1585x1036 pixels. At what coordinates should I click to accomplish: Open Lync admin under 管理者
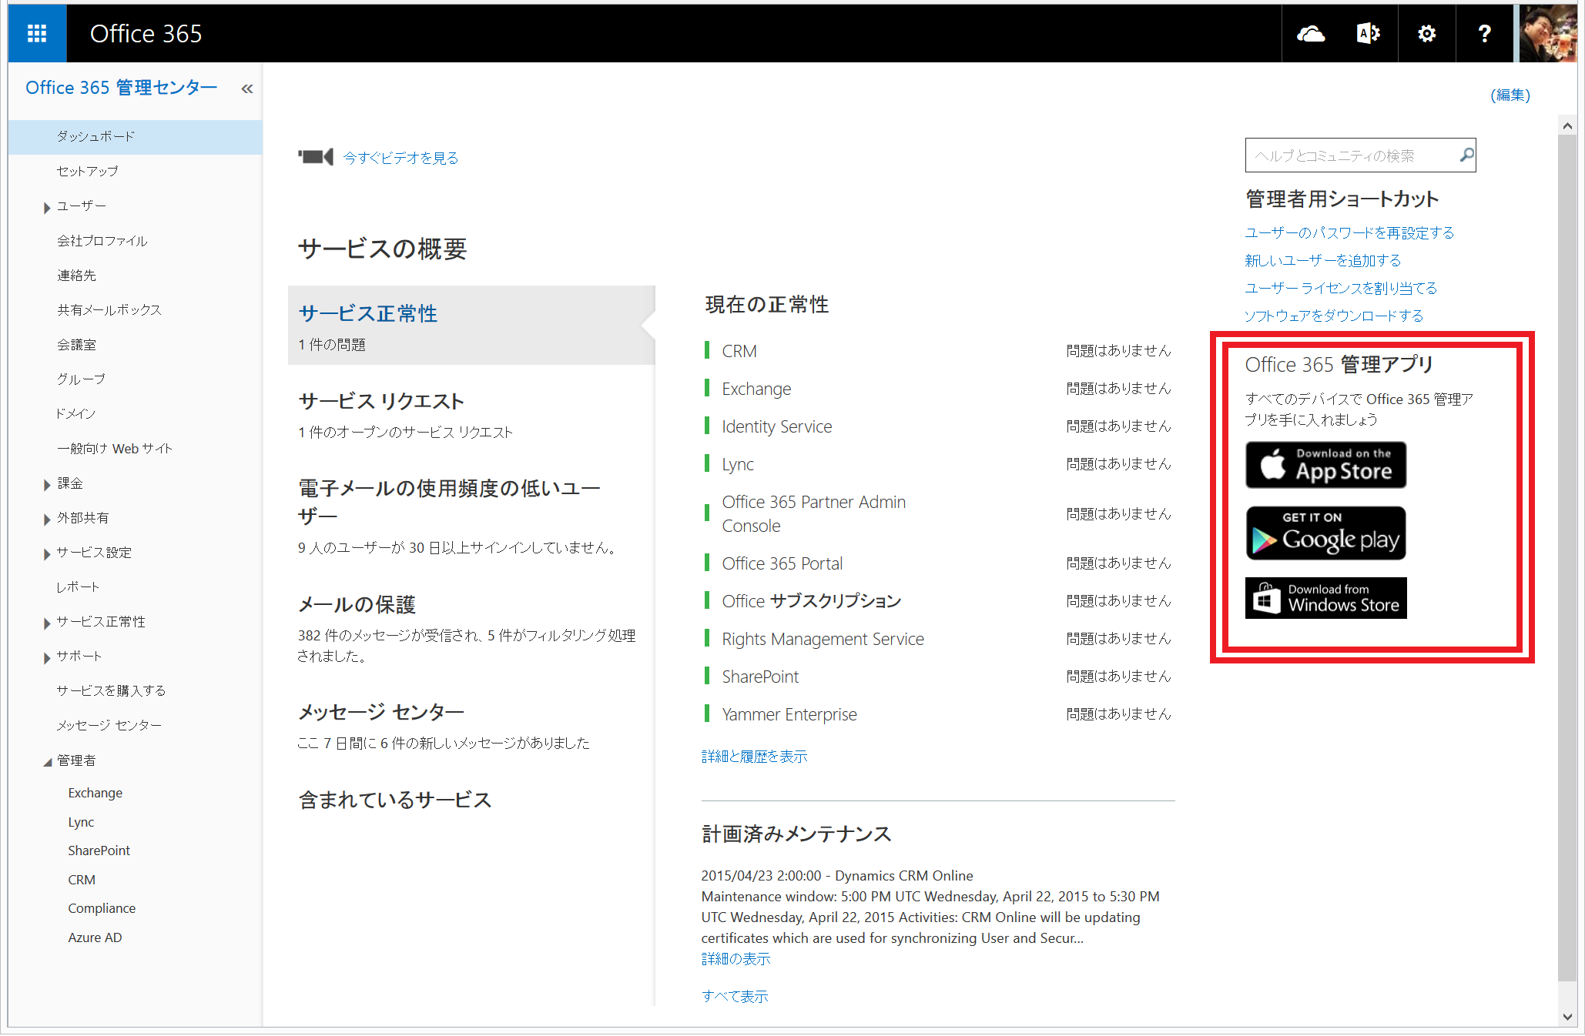pos(81,822)
